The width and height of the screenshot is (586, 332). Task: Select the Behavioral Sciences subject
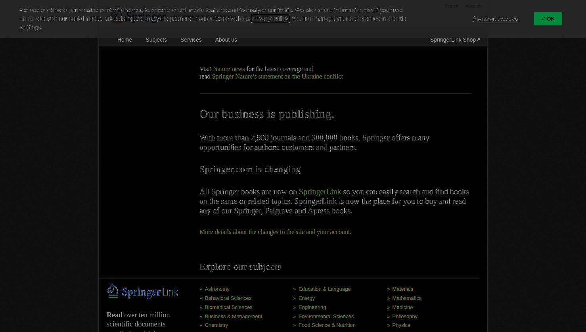pyautogui.click(x=228, y=298)
